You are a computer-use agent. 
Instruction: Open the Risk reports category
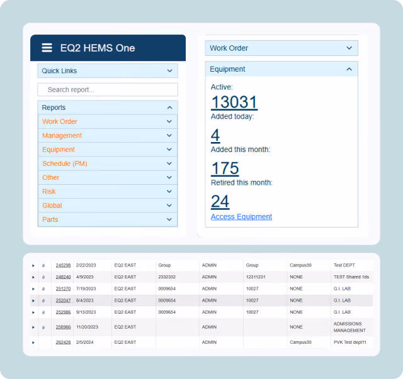pyautogui.click(x=108, y=192)
